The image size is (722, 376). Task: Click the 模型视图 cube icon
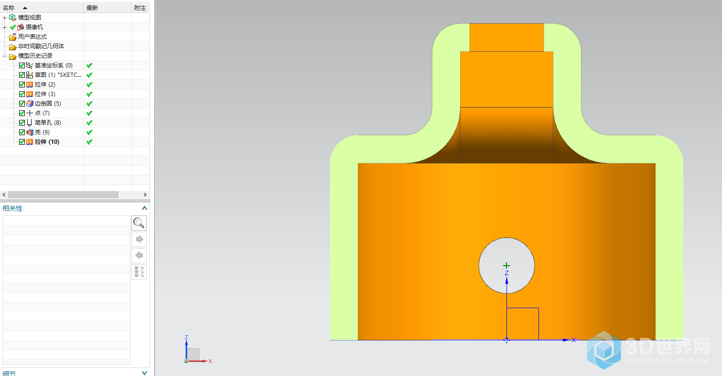(x=12, y=17)
